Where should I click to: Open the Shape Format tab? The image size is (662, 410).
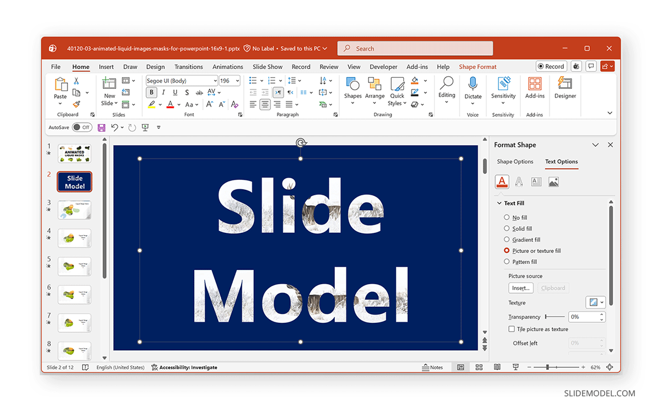click(x=478, y=67)
